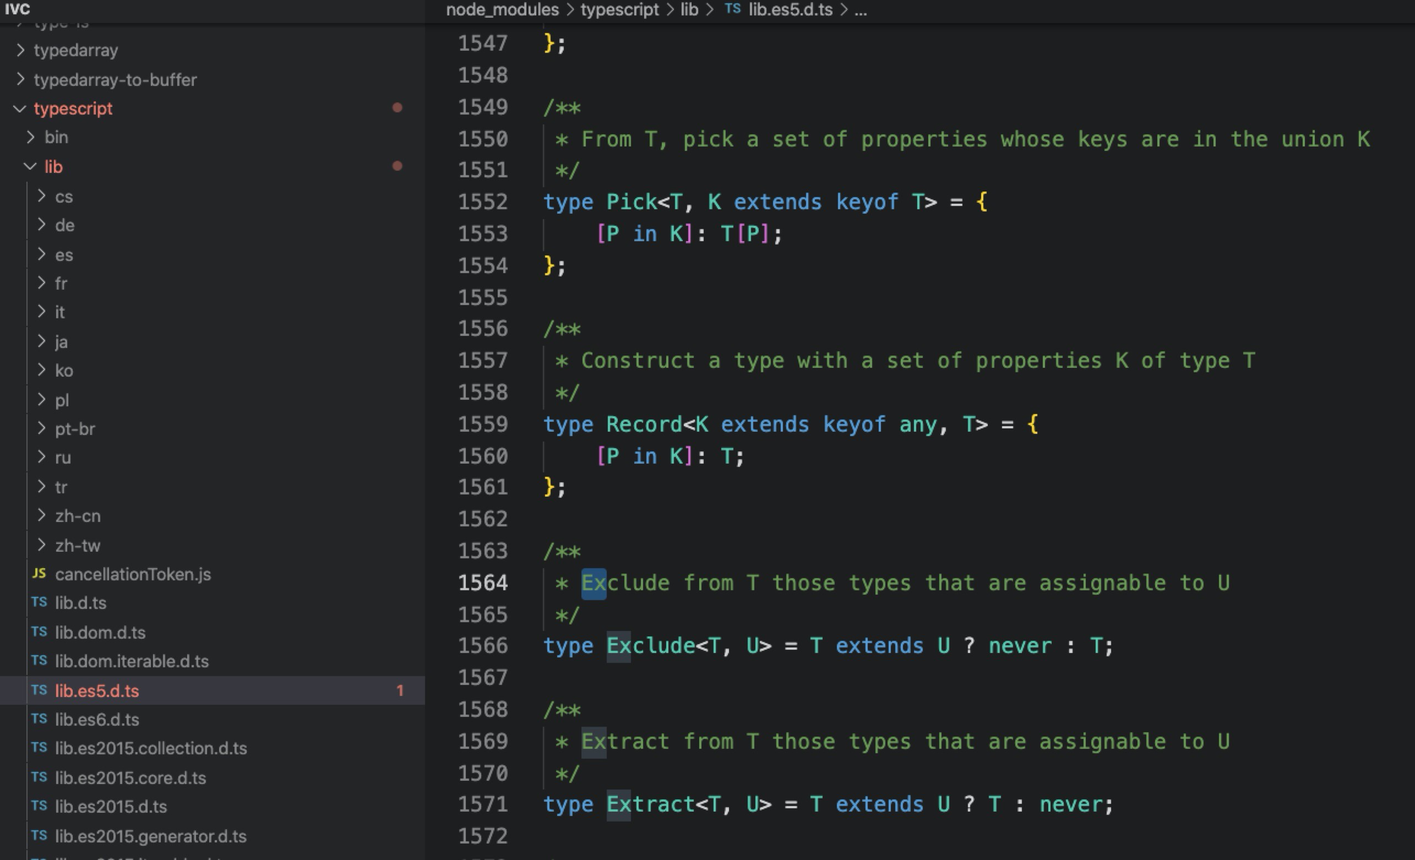Click line number 1566 in gutter
This screenshot has width=1415, height=860.
coord(482,646)
